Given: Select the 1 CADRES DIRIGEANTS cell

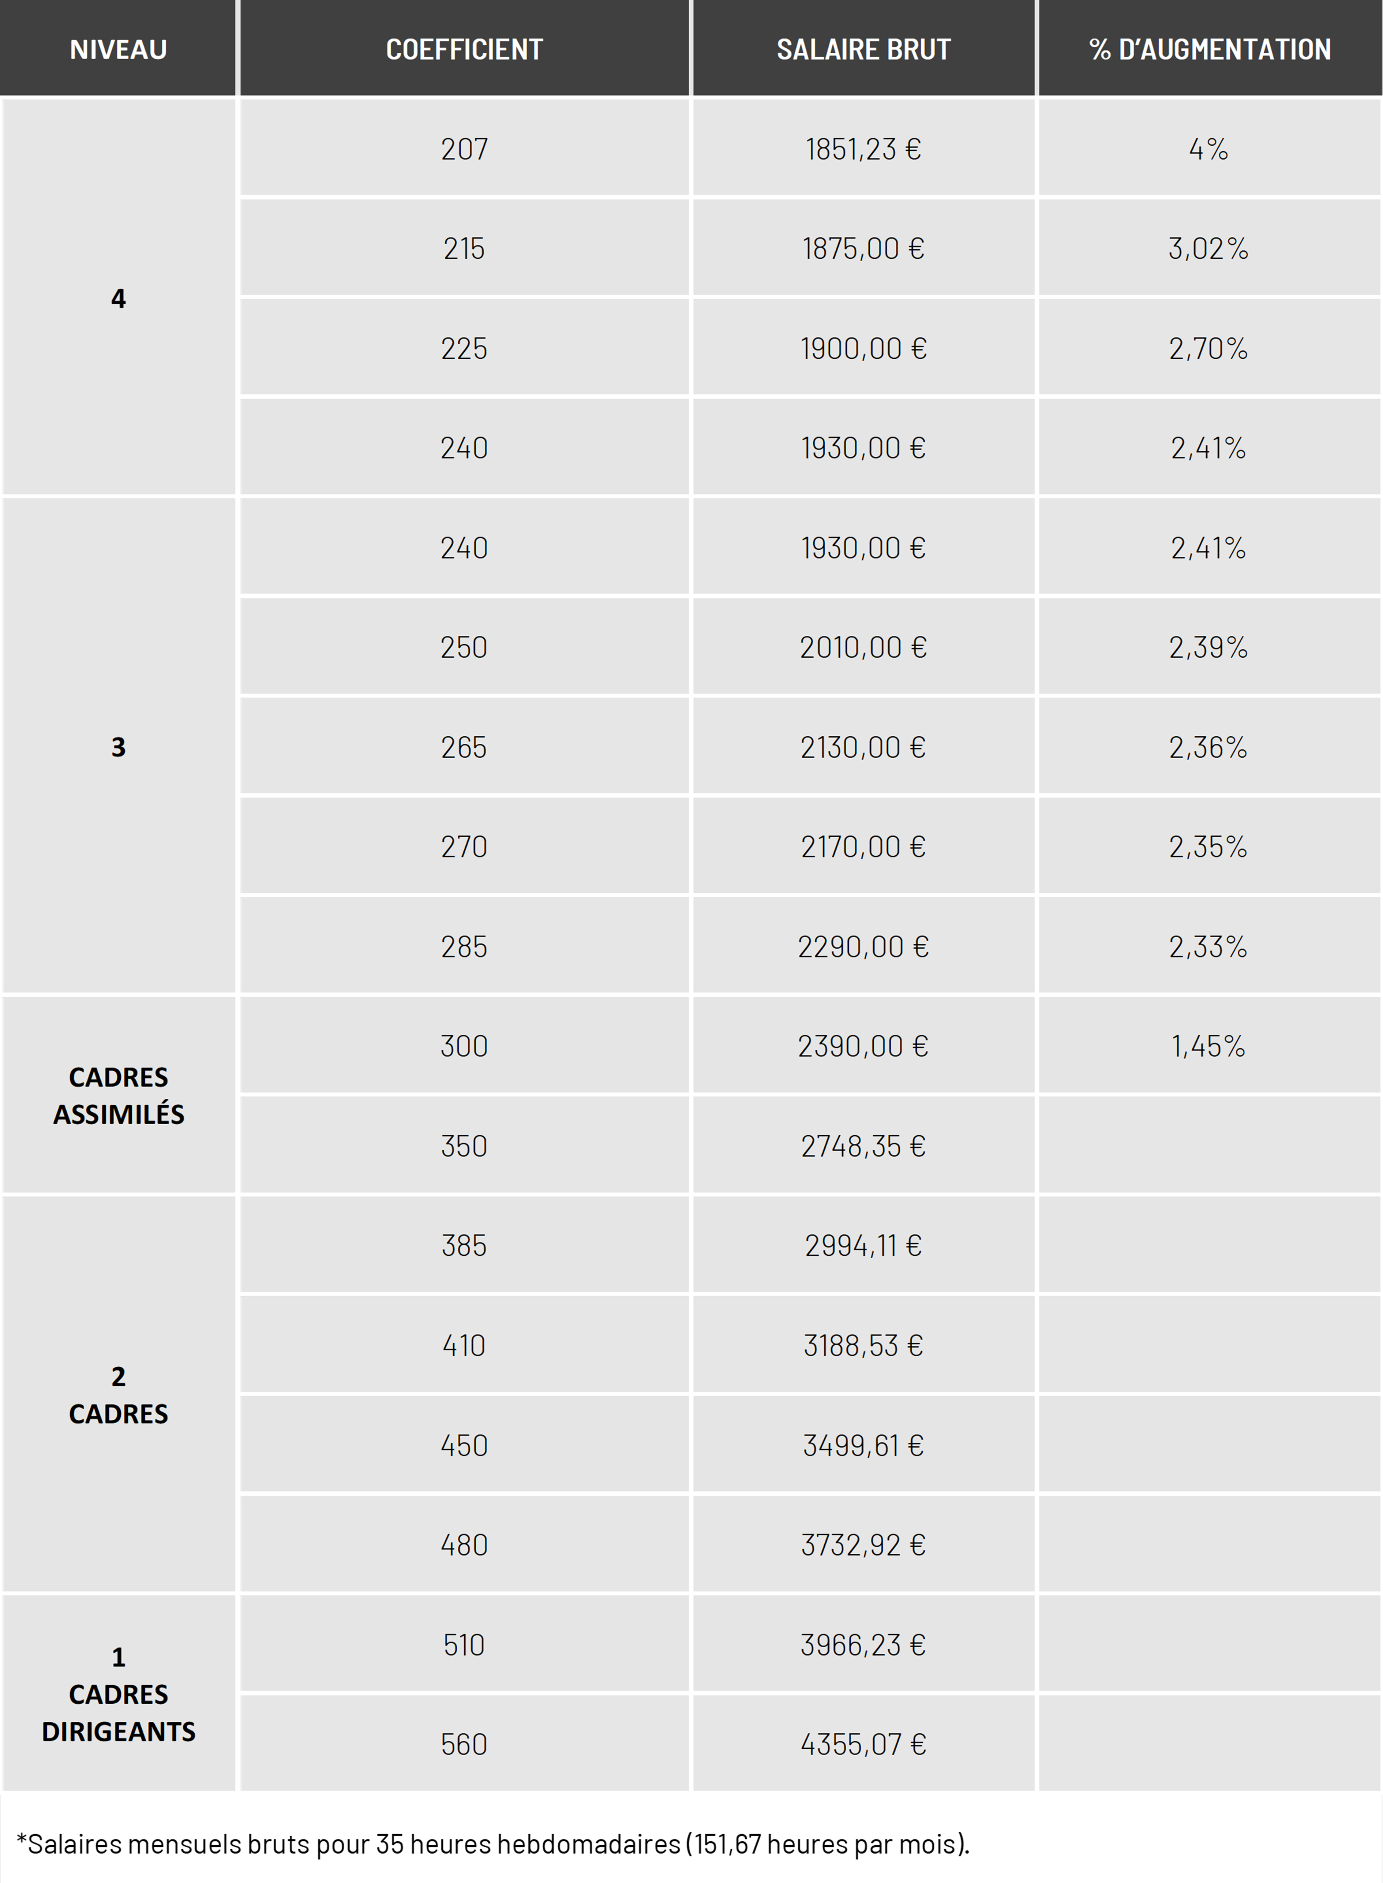Looking at the screenshot, I should tap(118, 1693).
